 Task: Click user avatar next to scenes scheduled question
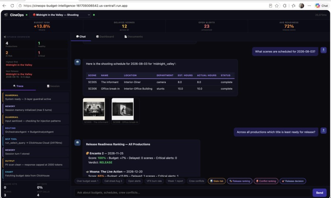323,50
